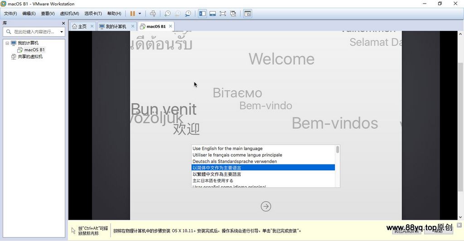464x241 pixels.
Task: Open the 虚拟机(M) menu
Action: click(x=69, y=14)
